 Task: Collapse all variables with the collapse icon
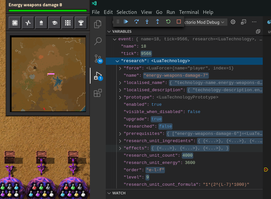click(x=258, y=31)
